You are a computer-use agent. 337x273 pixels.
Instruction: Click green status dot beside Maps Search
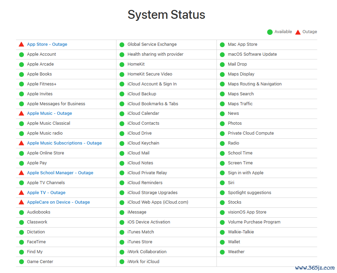click(222, 94)
